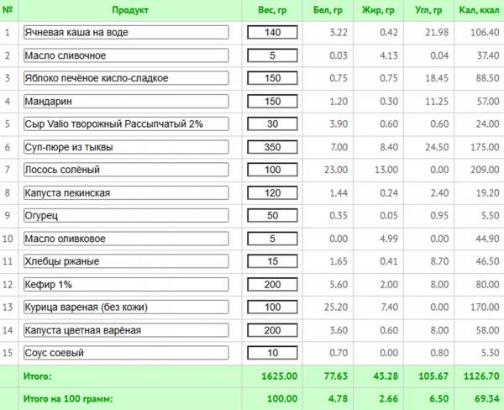Click the product field 'Ячневая каша на воде'
The image size is (504, 410).
pos(126,32)
